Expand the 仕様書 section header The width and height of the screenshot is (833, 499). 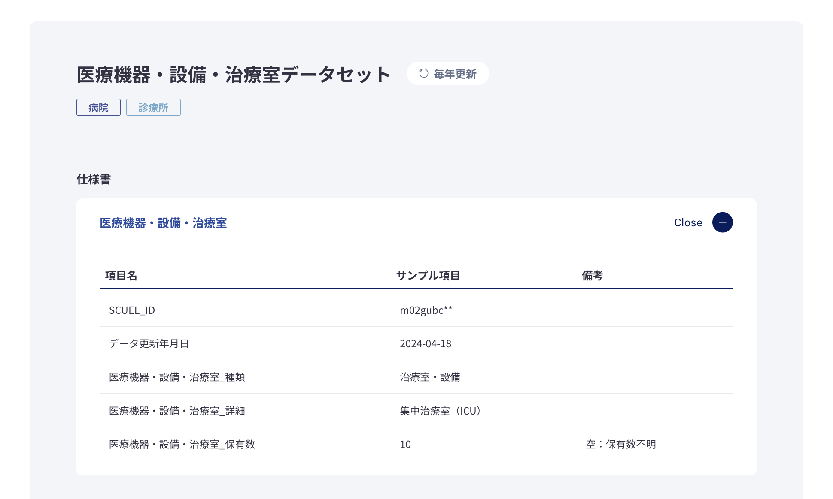coord(93,180)
